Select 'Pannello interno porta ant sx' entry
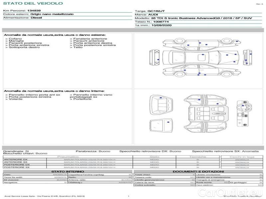Viewport: 266px width, 199px height. point(33,95)
